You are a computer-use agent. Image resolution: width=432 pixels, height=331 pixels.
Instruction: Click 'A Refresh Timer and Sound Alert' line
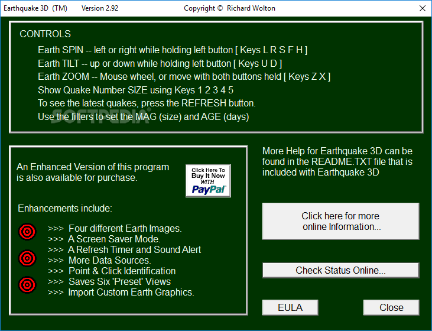pyautogui.click(x=125, y=249)
